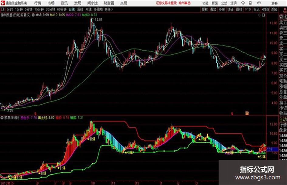Screen dimensions: 287x185
Task: Click the 游客 guest account label
Action: [x=274, y=3]
